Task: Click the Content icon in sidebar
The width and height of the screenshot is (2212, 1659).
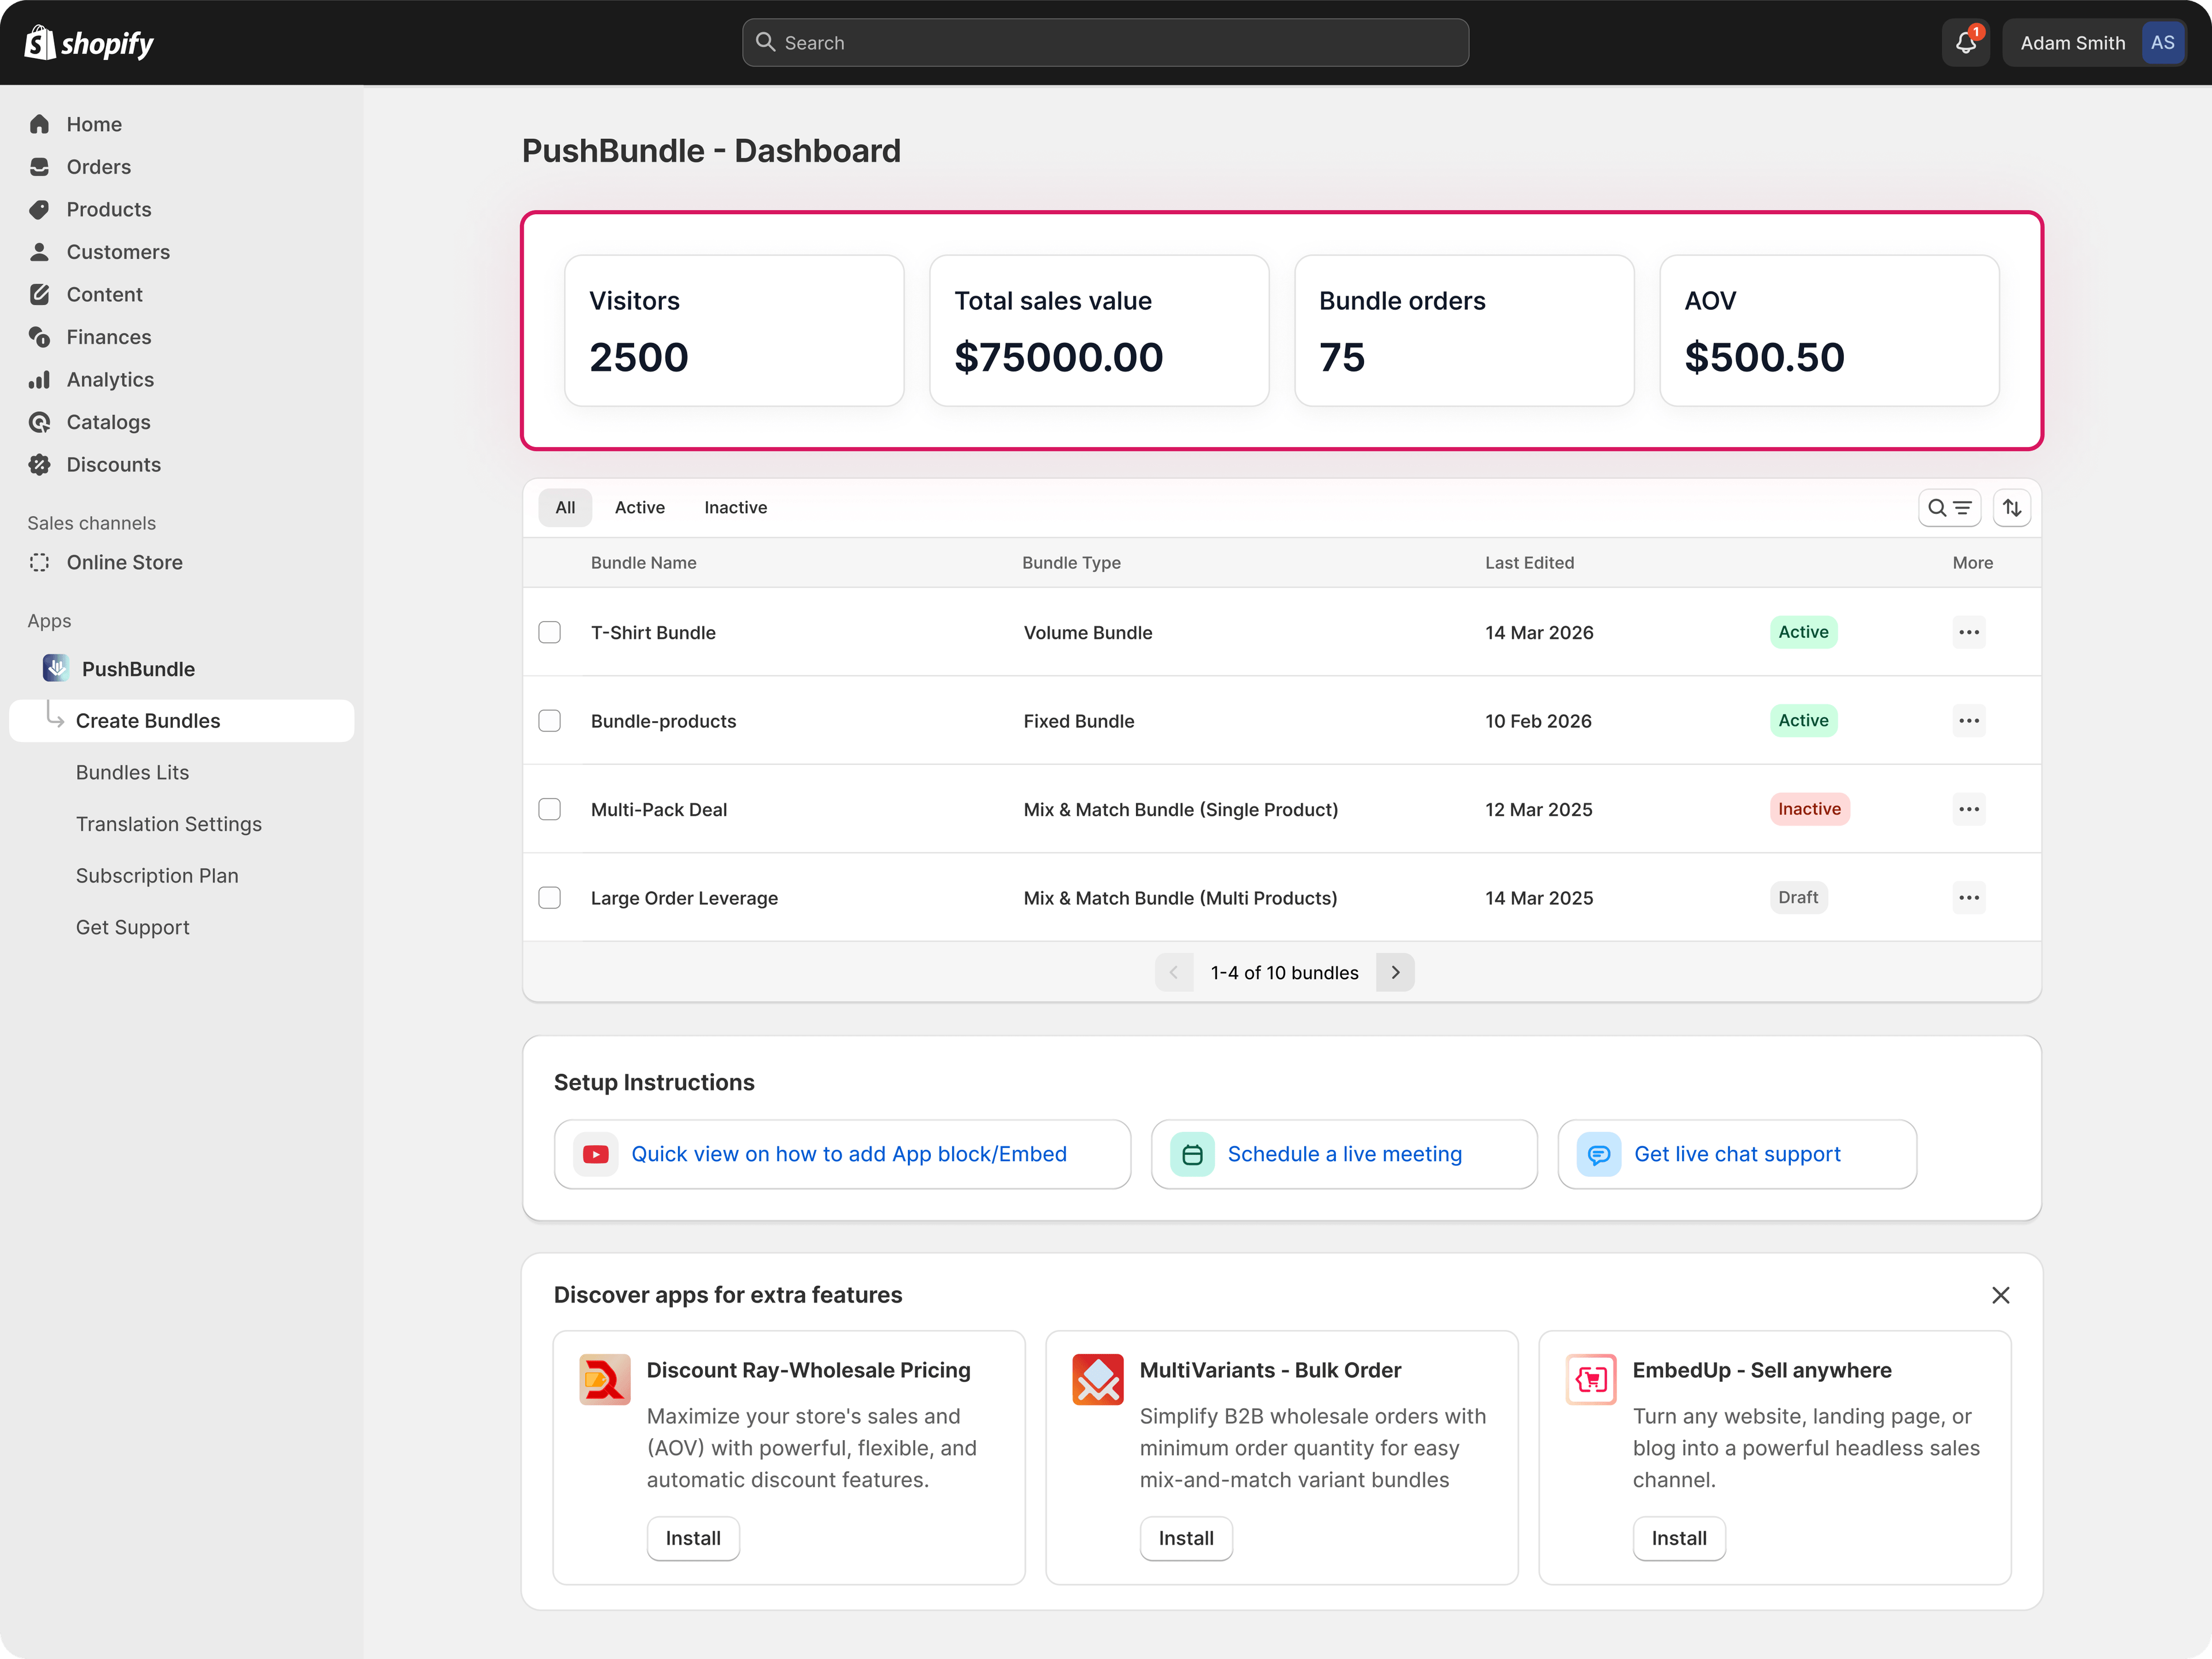Action: point(40,294)
